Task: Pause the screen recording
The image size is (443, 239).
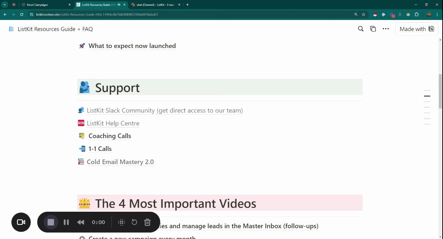Action: [x=66, y=222]
